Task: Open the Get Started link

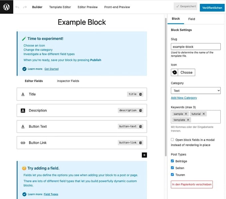Action: [52, 69]
